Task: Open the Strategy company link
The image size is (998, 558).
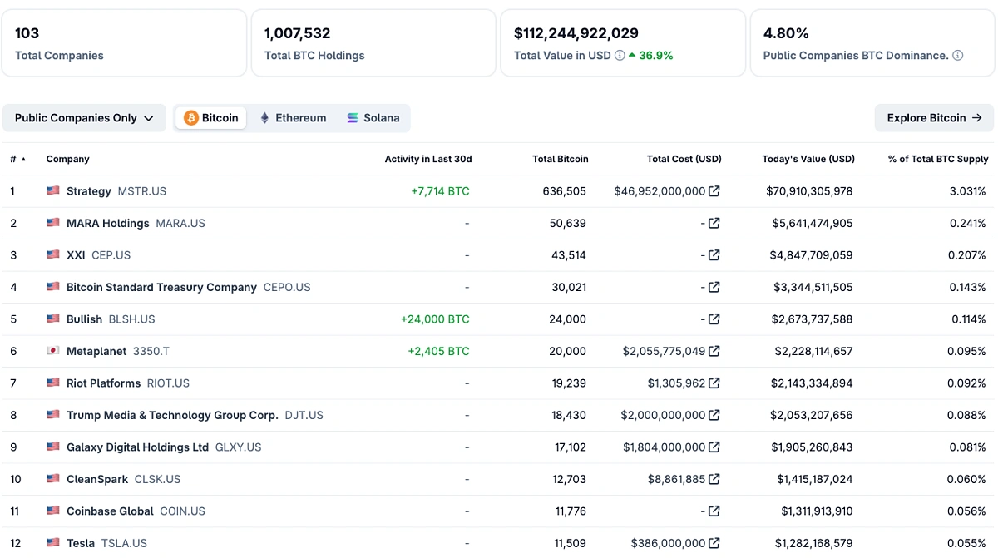Action: coord(89,191)
